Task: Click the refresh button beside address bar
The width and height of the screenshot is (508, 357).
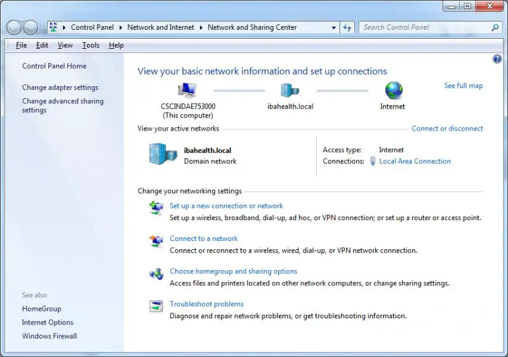Action: [x=347, y=28]
